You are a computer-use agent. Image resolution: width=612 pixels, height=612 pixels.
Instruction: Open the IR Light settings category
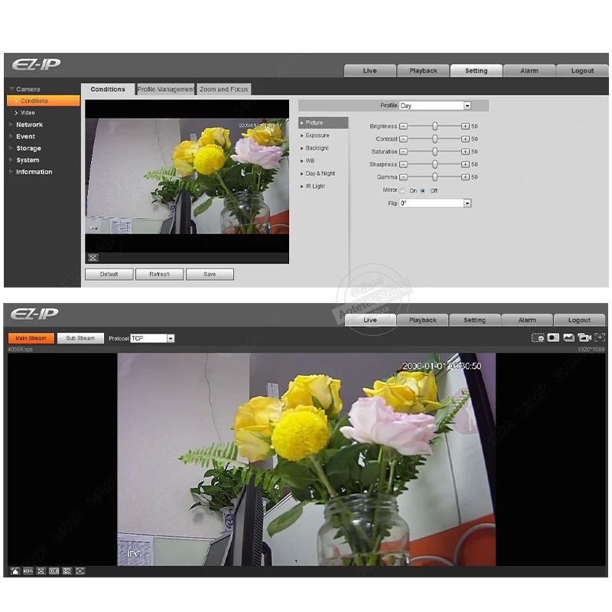(315, 187)
